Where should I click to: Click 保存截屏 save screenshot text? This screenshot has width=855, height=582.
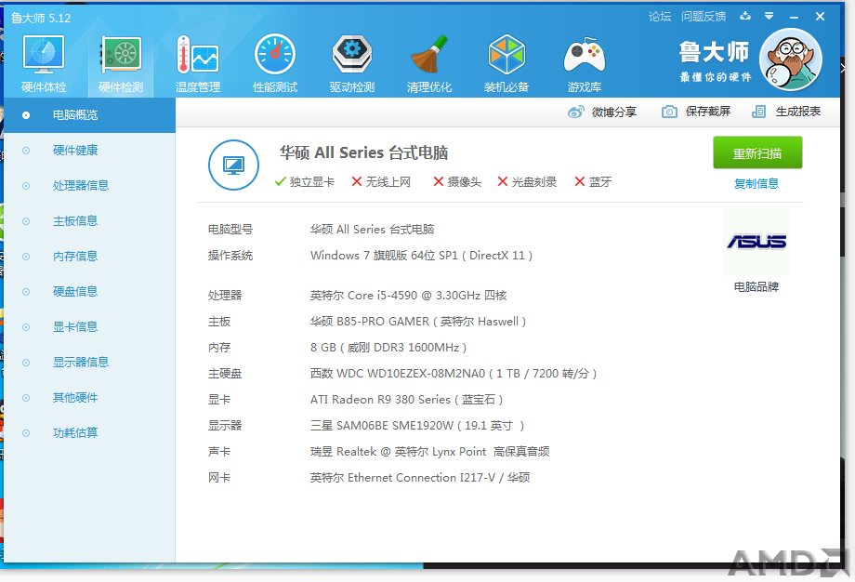click(708, 112)
